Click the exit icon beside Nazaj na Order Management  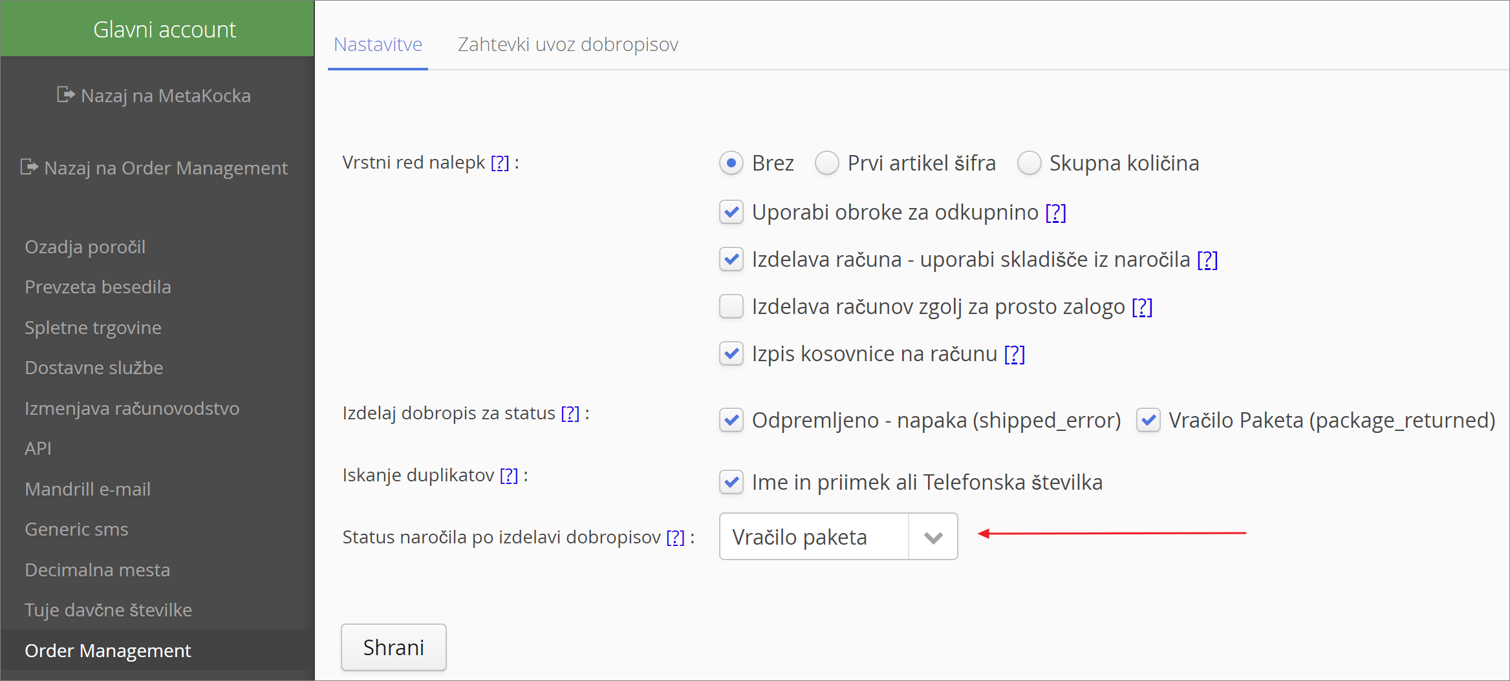[30, 167]
